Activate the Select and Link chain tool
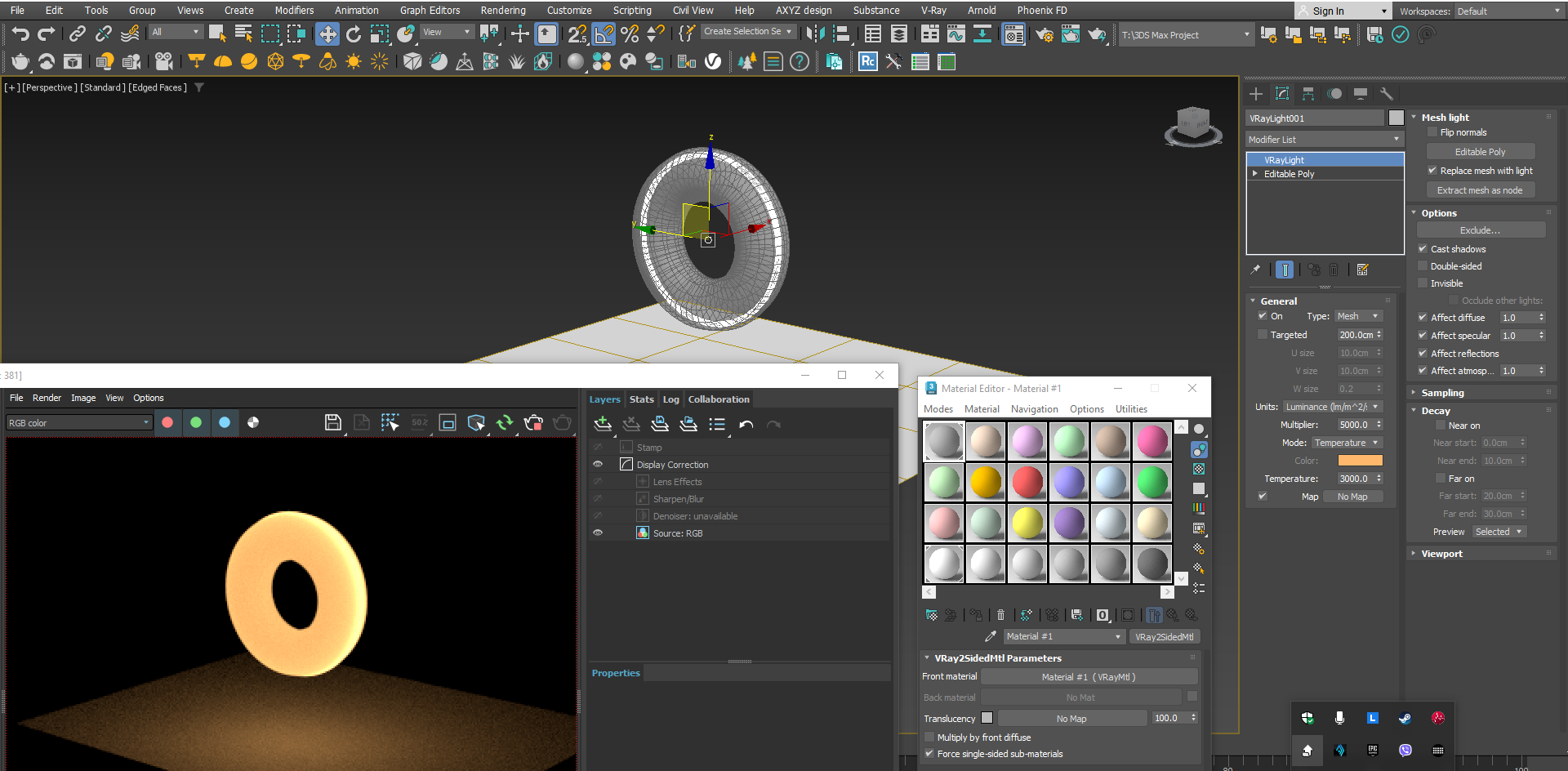 click(77, 33)
